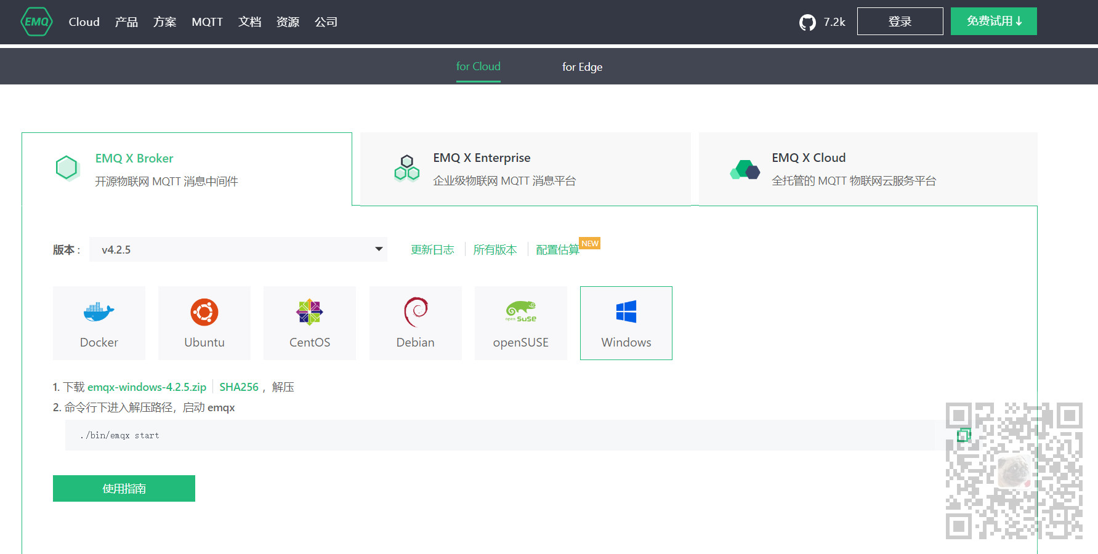This screenshot has width=1098, height=554.
Task: Open the 所有版本 all versions link
Action: click(495, 250)
